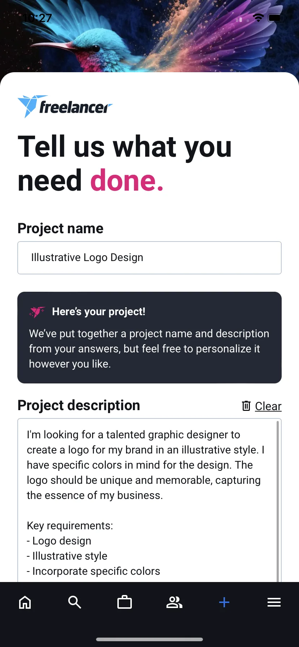The width and height of the screenshot is (299, 647).
Task: Tap the battery status icon
Action: tap(276, 18)
